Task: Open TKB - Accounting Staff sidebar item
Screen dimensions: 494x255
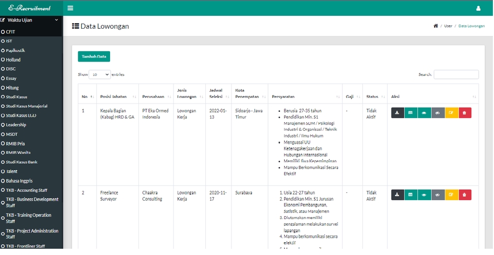Action: point(31,190)
